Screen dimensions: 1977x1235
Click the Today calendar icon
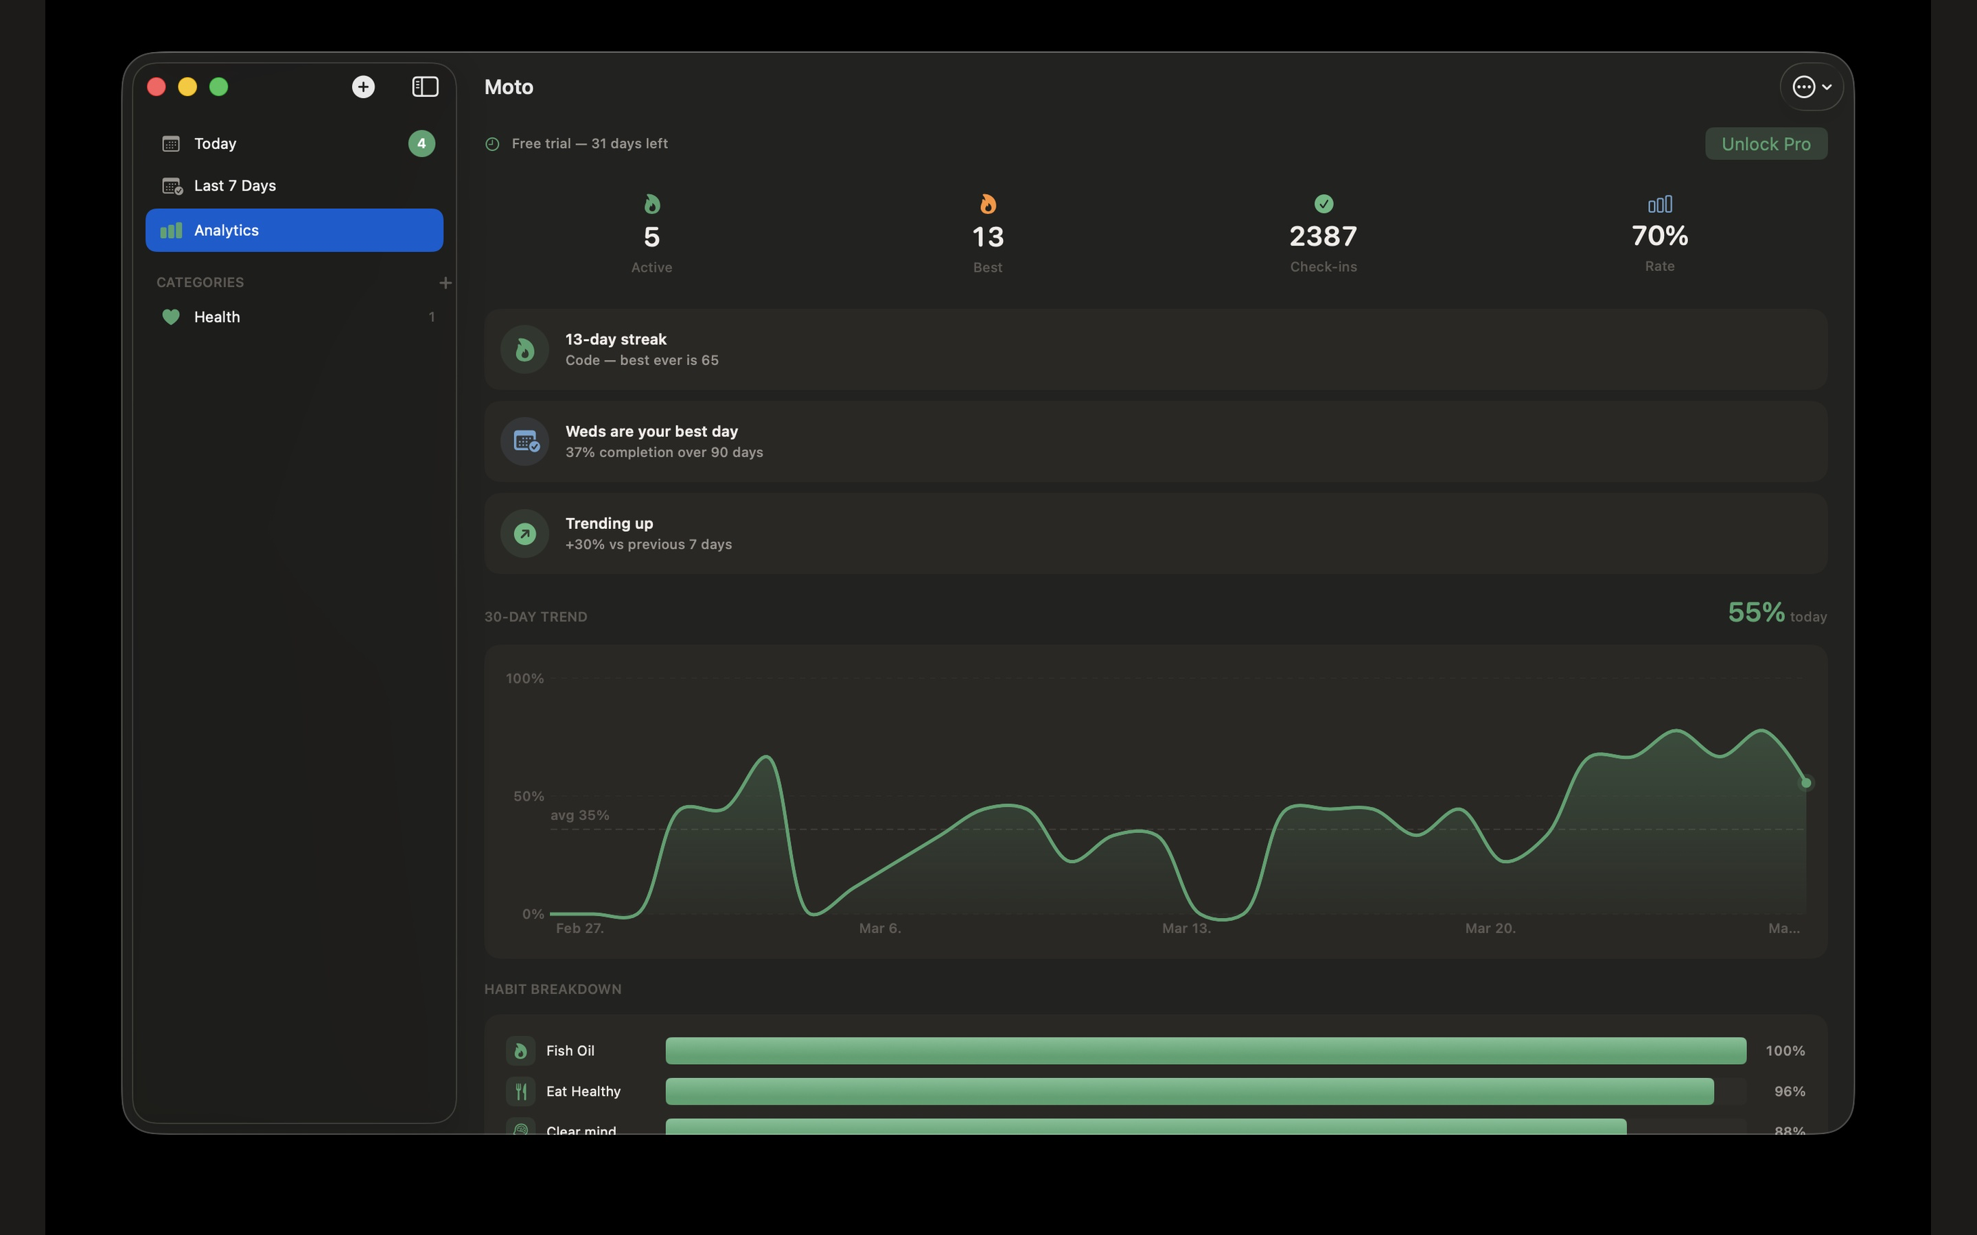171,144
